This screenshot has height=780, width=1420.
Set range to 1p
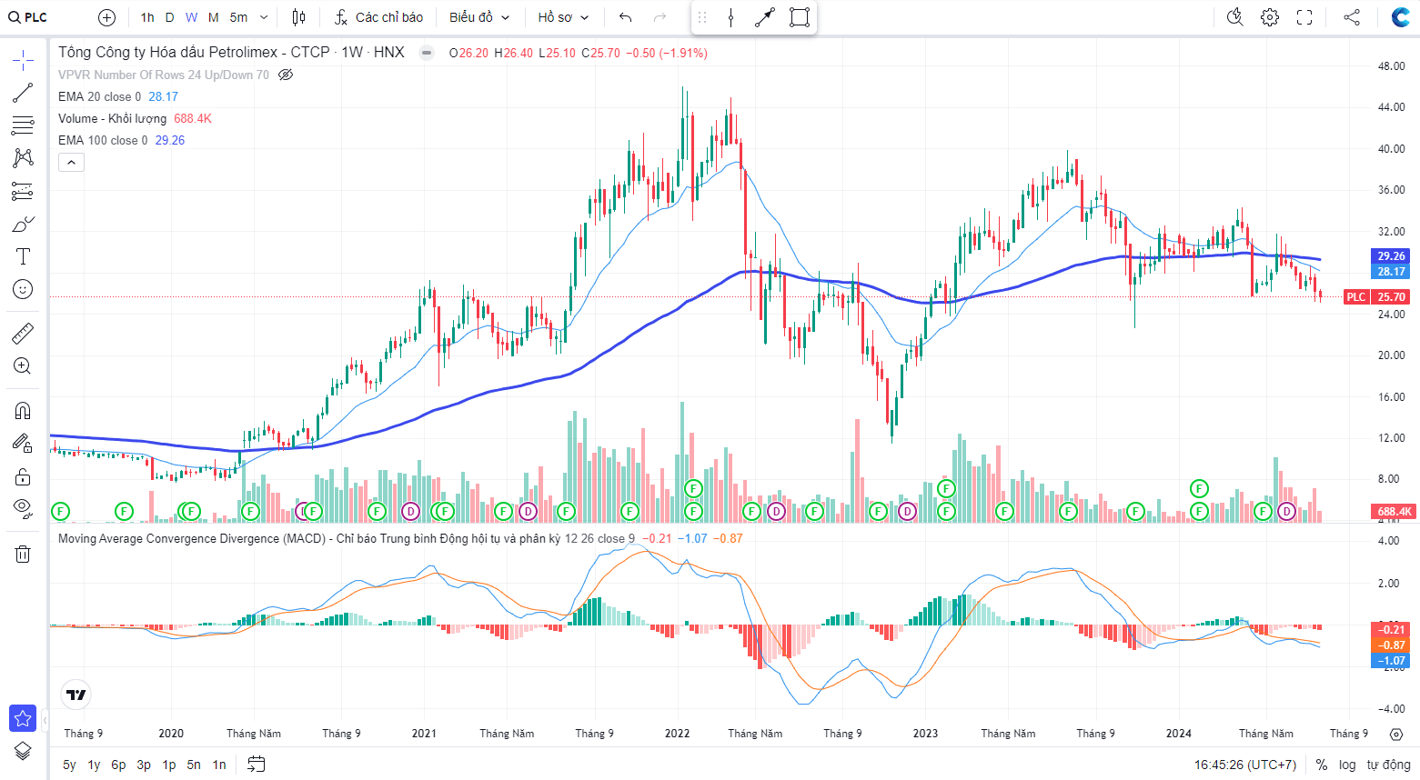(x=169, y=765)
